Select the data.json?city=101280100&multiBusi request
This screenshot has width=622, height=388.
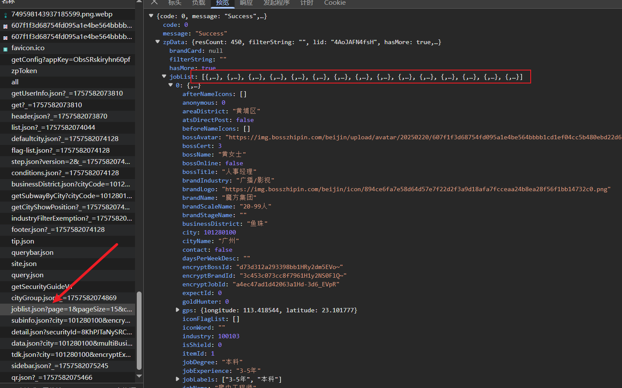[68, 343]
